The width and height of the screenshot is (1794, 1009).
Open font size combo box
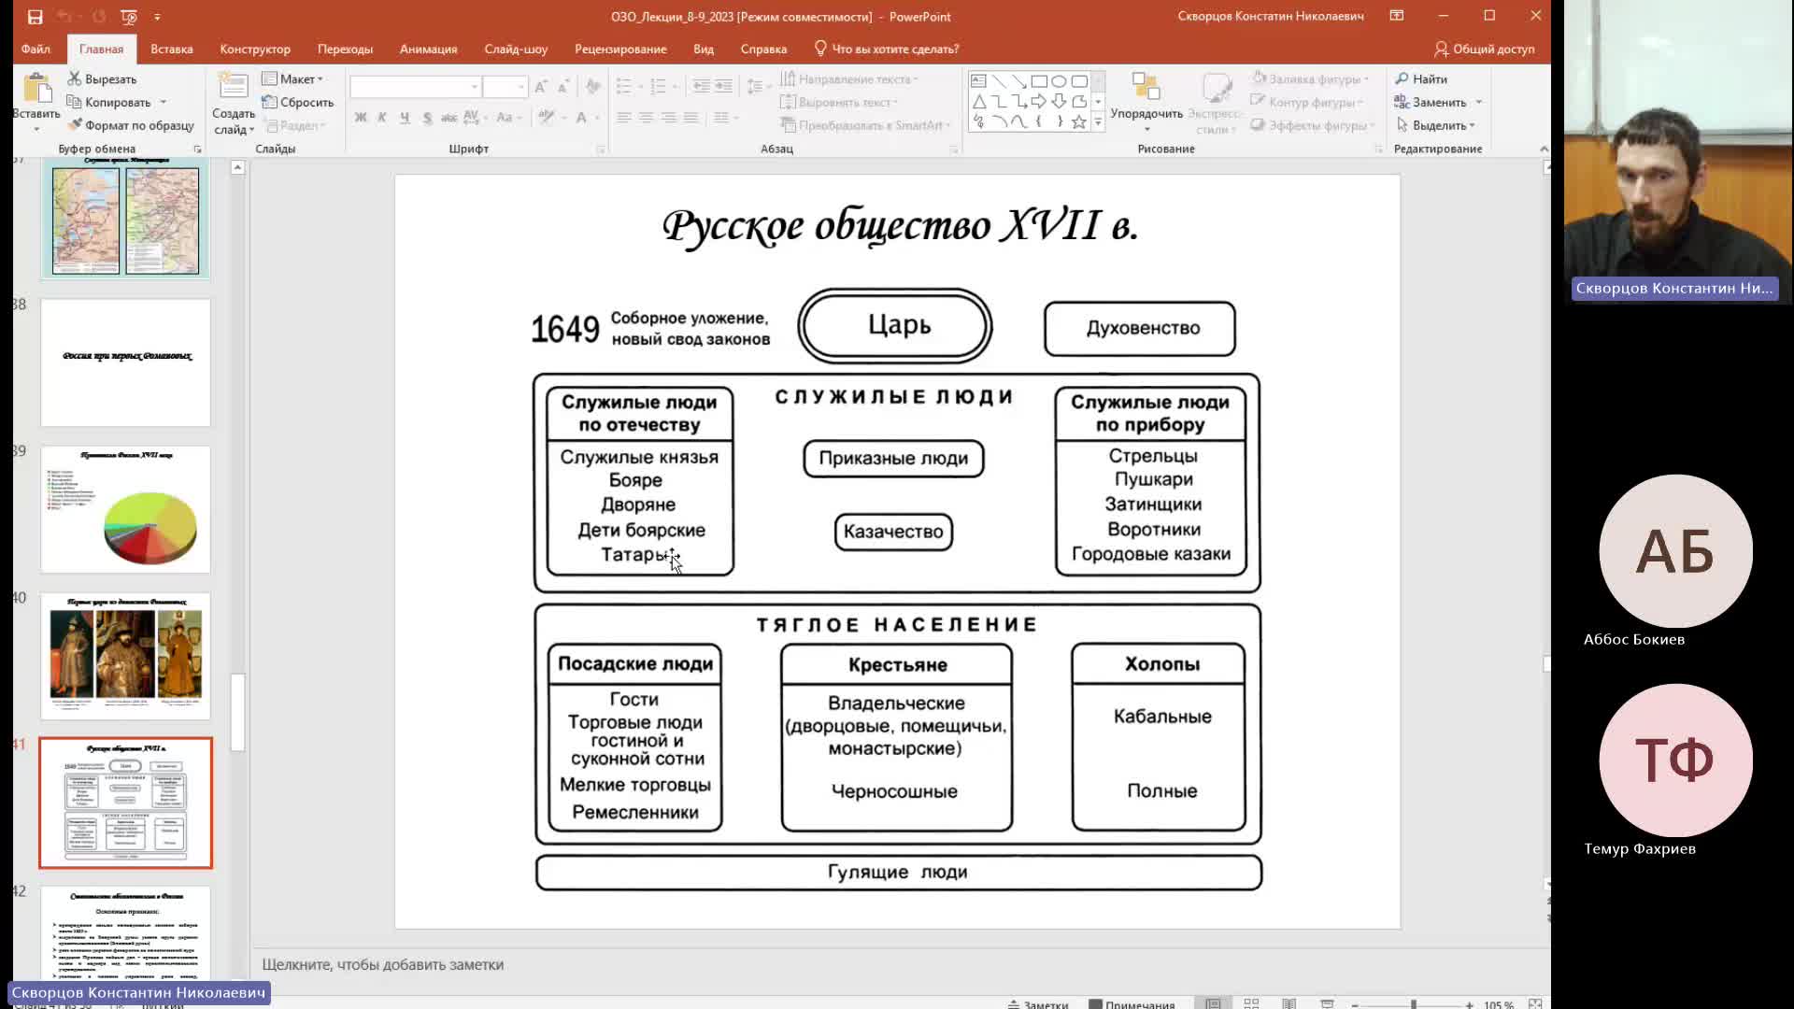coord(505,87)
